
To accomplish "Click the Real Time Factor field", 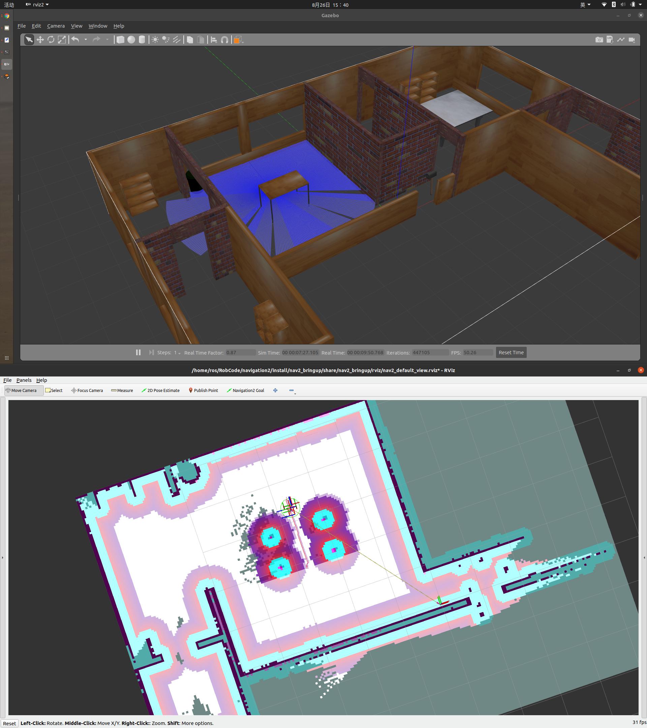I will (240, 353).
